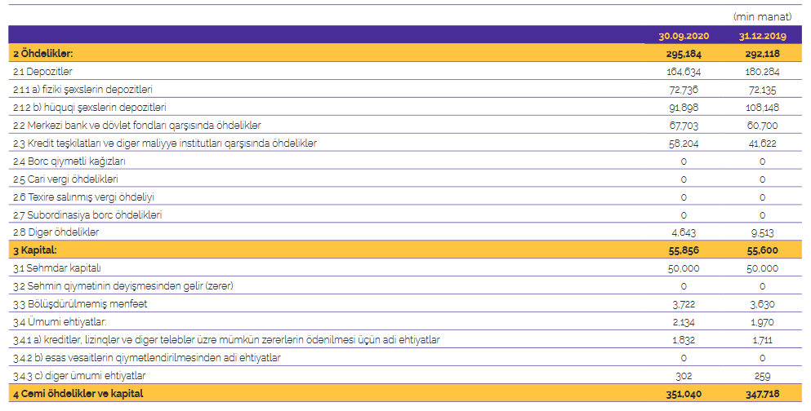The width and height of the screenshot is (811, 411).
Task: Select the value 58,204 for Kredit təşkilatları
Action: click(x=684, y=143)
